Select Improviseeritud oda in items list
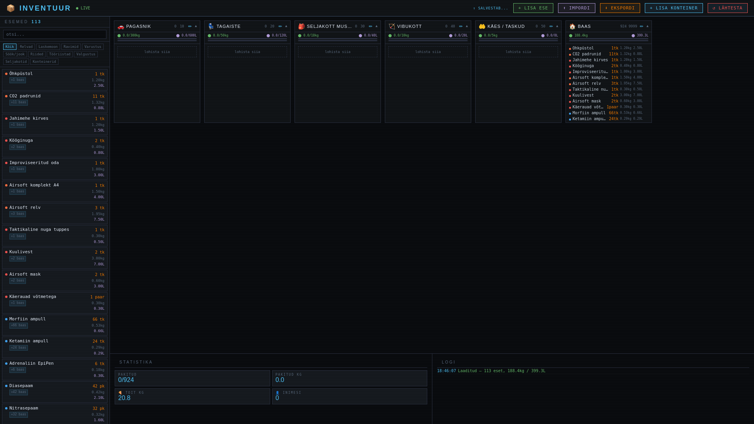 [55, 169]
